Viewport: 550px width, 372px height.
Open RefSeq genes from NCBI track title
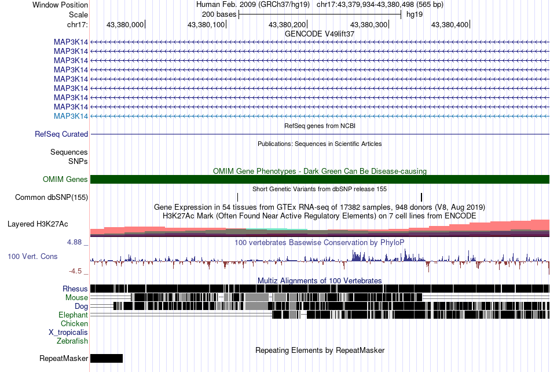click(x=320, y=126)
